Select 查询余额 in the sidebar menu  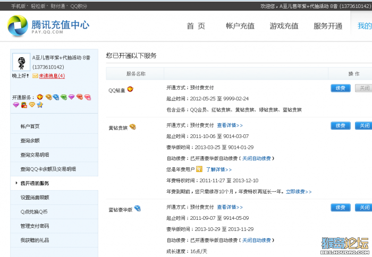point(30,141)
